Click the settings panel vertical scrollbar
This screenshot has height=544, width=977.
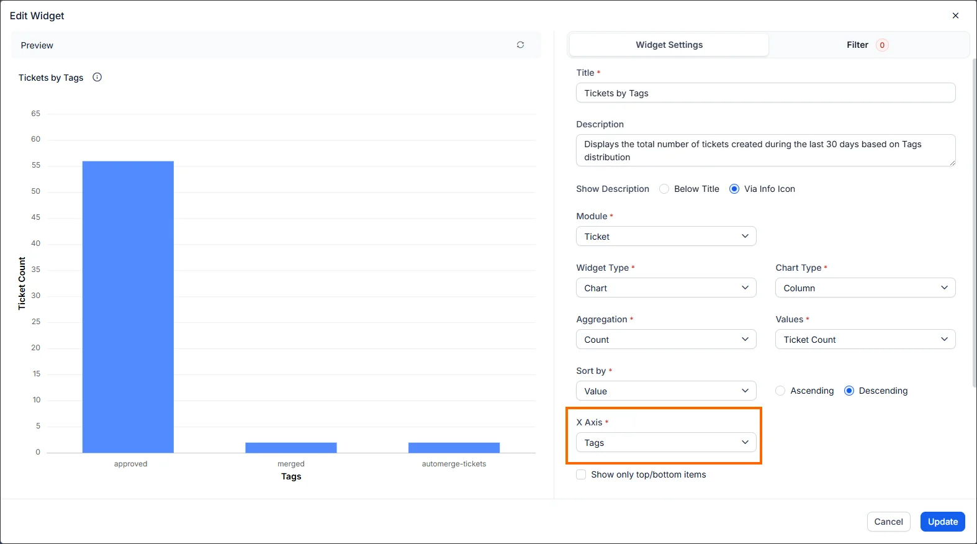tap(974, 224)
